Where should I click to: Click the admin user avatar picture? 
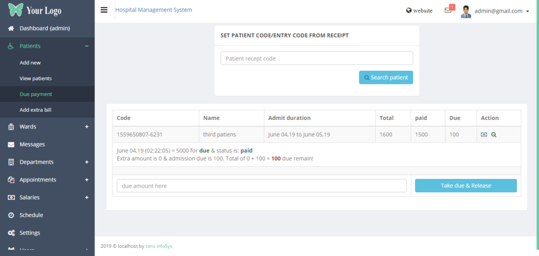click(x=466, y=11)
